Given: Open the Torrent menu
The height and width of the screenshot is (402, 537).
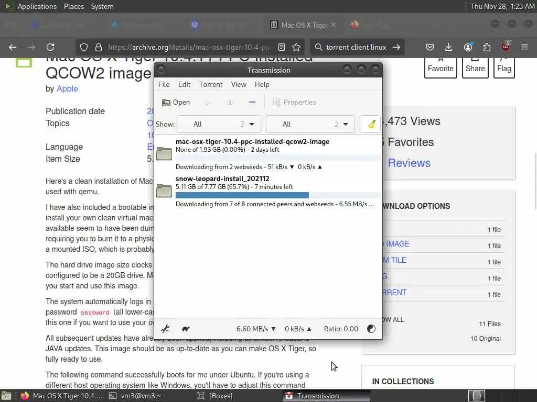Looking at the screenshot, I should (x=211, y=84).
